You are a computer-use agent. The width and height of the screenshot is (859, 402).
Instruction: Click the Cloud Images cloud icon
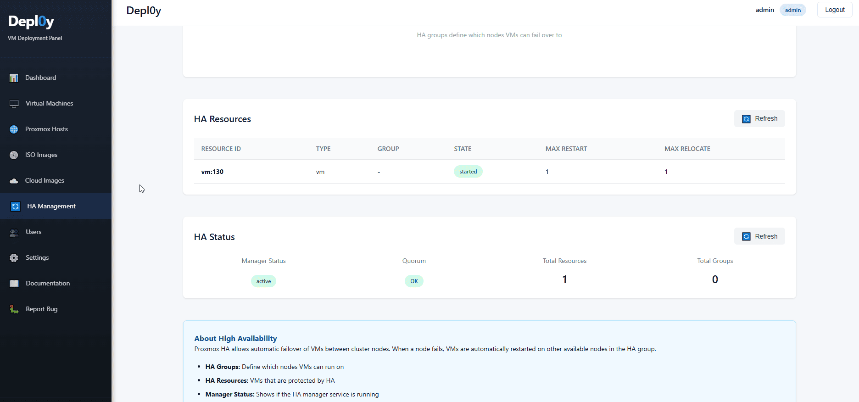[14, 181]
